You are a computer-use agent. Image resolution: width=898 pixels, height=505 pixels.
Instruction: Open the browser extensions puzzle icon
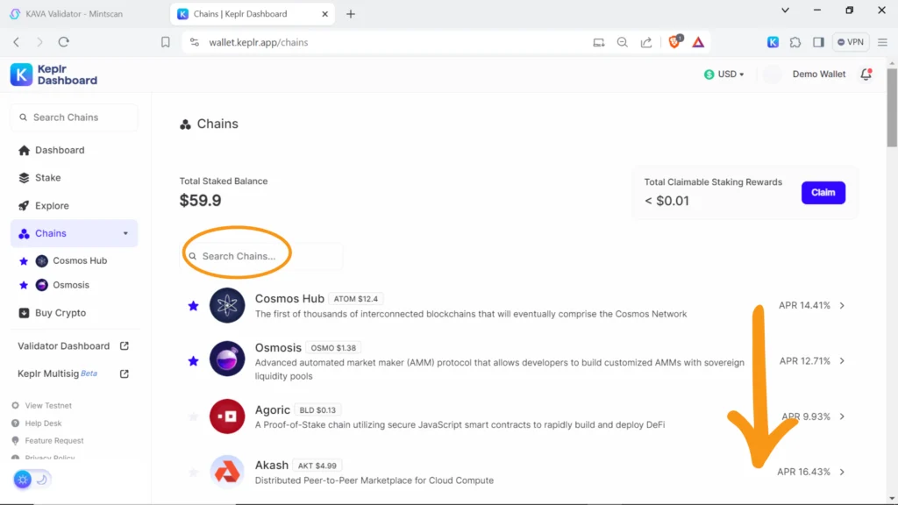[795, 42]
